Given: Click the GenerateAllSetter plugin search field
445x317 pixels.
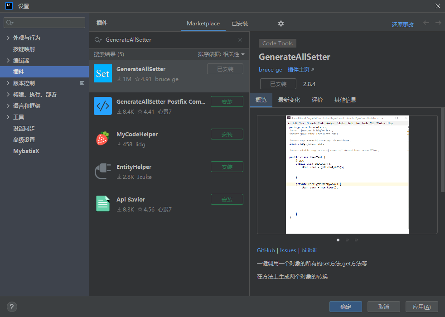Looking at the screenshot, I should click(169, 40).
